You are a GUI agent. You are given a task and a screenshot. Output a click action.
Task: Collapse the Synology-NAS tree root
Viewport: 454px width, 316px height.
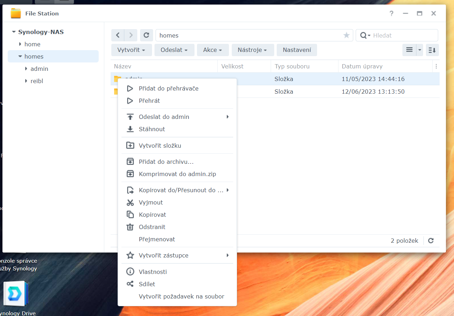pos(14,32)
